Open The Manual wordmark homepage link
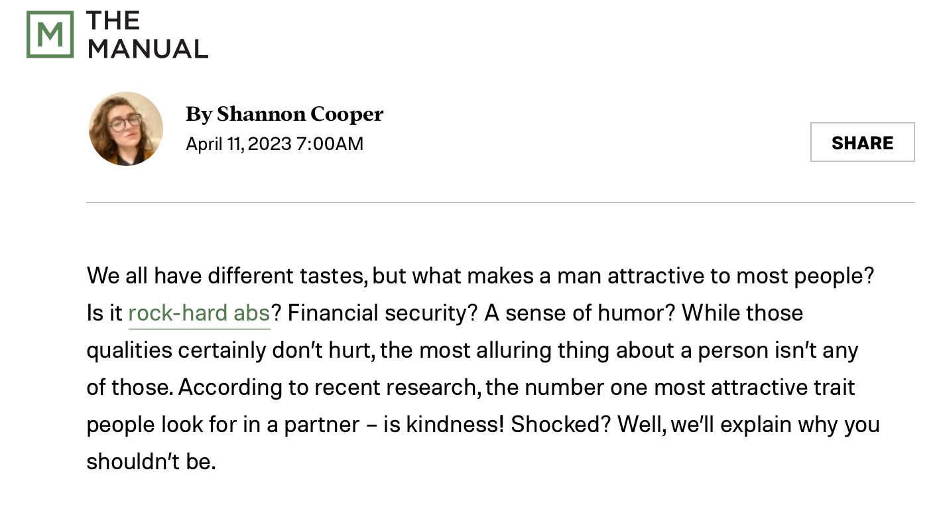937x517 pixels. point(147,35)
